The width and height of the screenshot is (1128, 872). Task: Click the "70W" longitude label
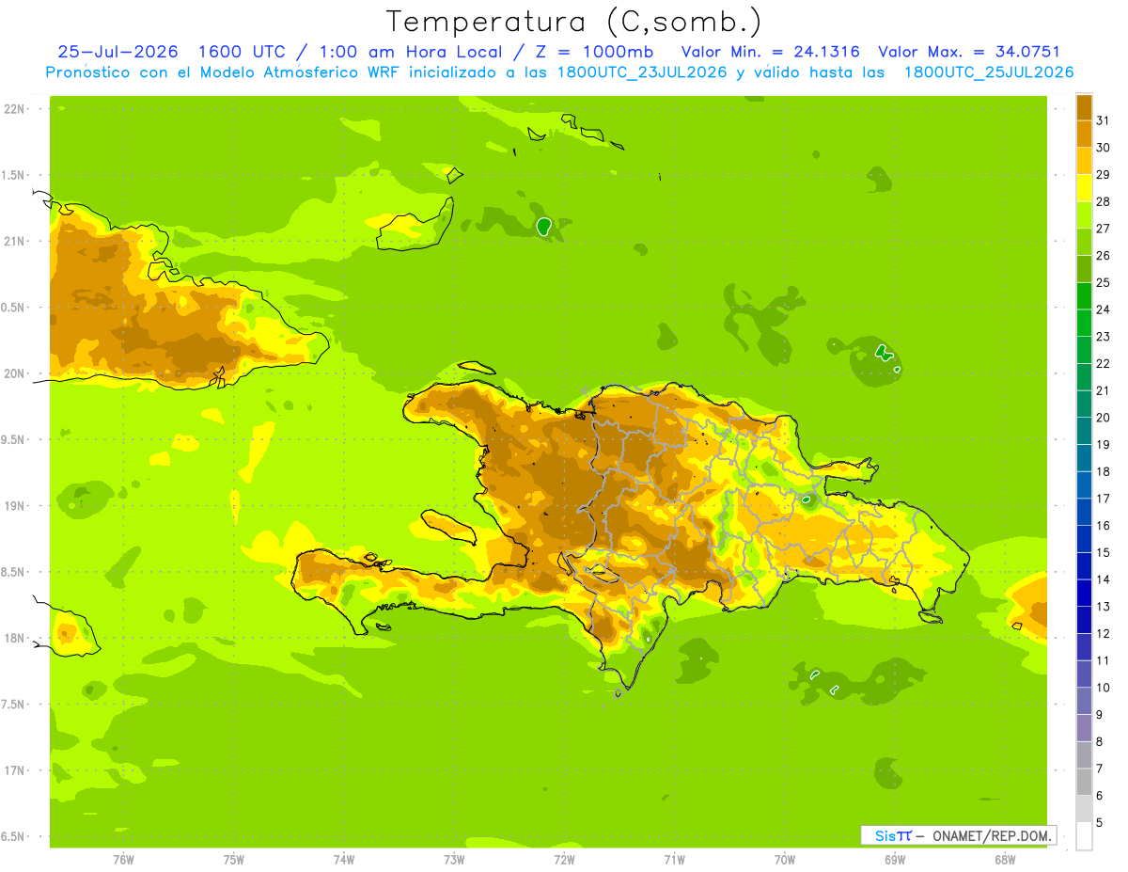pyautogui.click(x=785, y=859)
